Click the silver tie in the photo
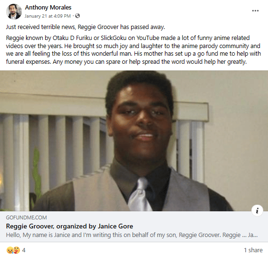The width and height of the screenshot is (268, 257). point(139,194)
